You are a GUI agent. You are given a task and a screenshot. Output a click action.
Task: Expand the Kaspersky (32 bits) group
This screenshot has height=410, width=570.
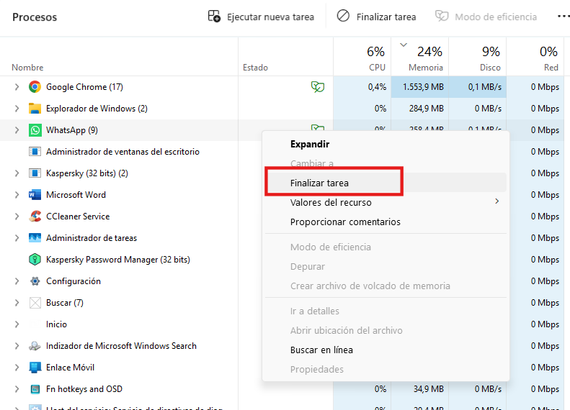click(17, 173)
